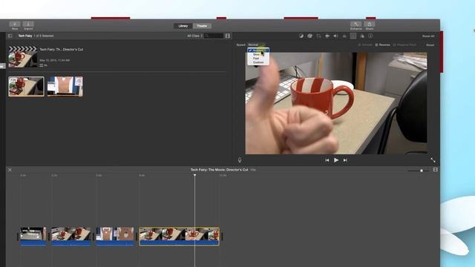Open the Color Balance adjustment
Image resolution: width=475 pixels, height=267 pixels.
(x=301, y=36)
